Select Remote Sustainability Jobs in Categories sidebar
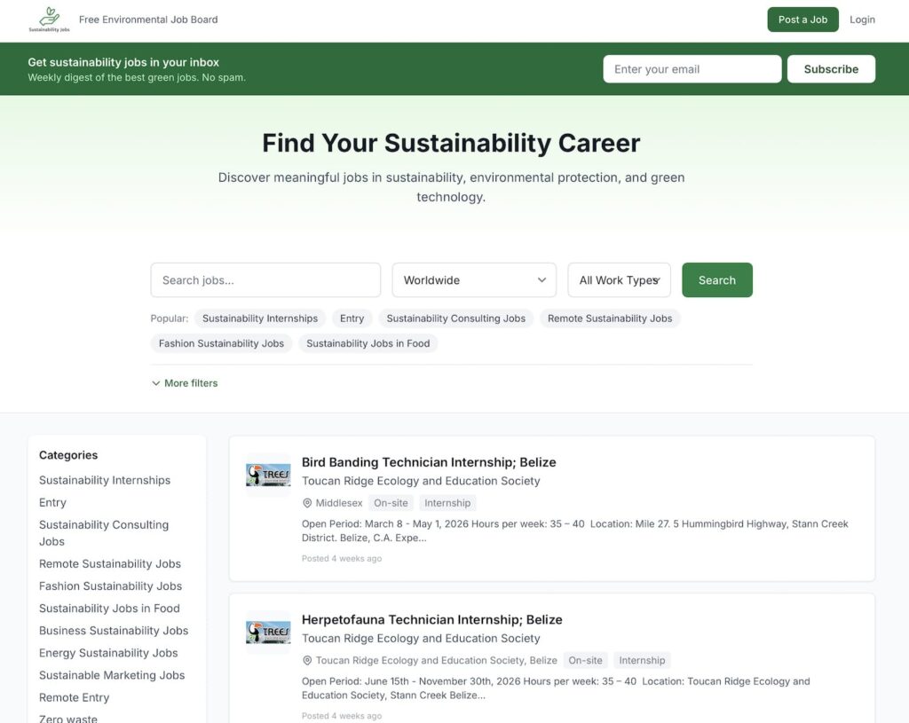The image size is (909, 723). pyautogui.click(x=110, y=563)
